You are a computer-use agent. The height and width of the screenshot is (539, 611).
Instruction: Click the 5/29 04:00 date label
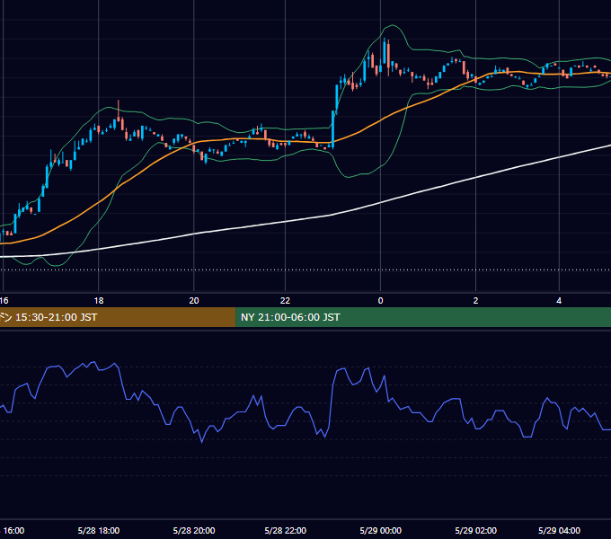point(559,530)
